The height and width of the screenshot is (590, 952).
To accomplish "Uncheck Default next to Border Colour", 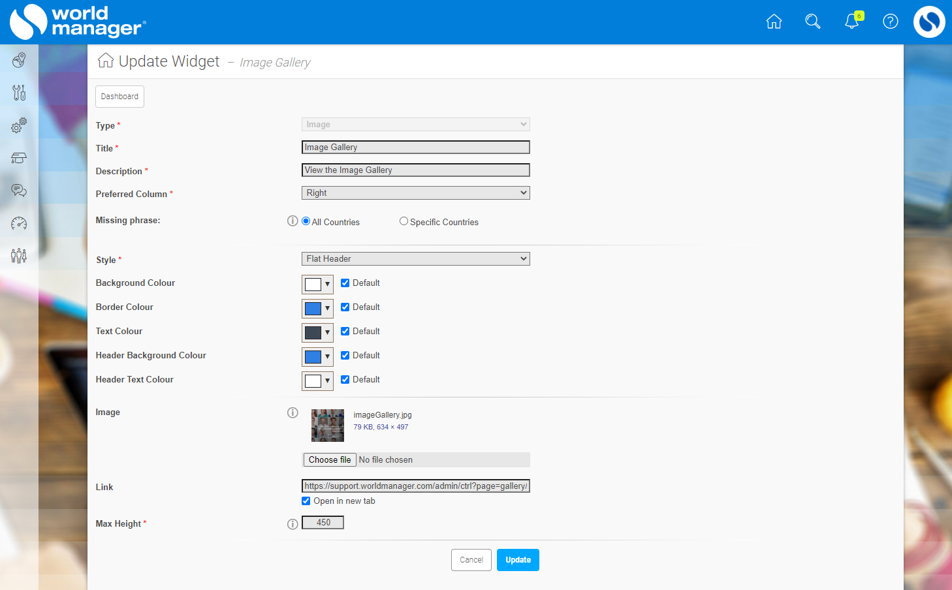I will (x=345, y=307).
